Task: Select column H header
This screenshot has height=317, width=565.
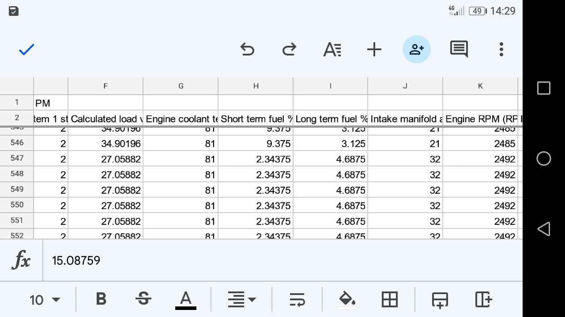Action: 256,86
